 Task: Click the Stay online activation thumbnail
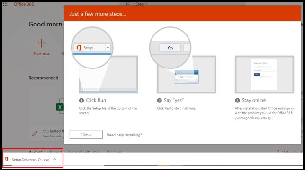pos(264,75)
